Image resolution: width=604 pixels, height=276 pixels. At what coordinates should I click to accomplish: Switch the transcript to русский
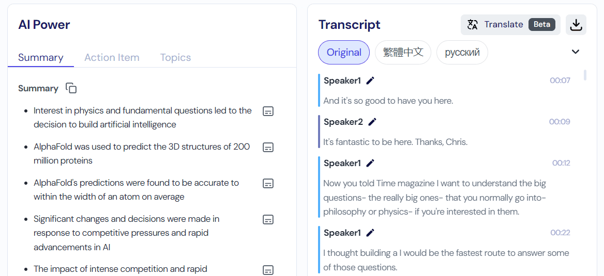(462, 52)
